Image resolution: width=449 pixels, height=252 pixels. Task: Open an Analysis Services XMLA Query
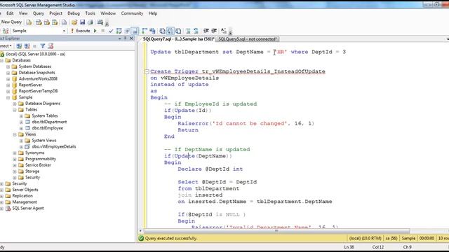(55, 22)
